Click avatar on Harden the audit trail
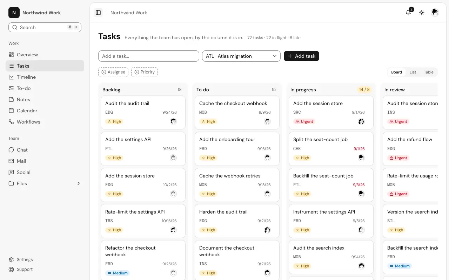Screen dimensions: 449x280 267,230
